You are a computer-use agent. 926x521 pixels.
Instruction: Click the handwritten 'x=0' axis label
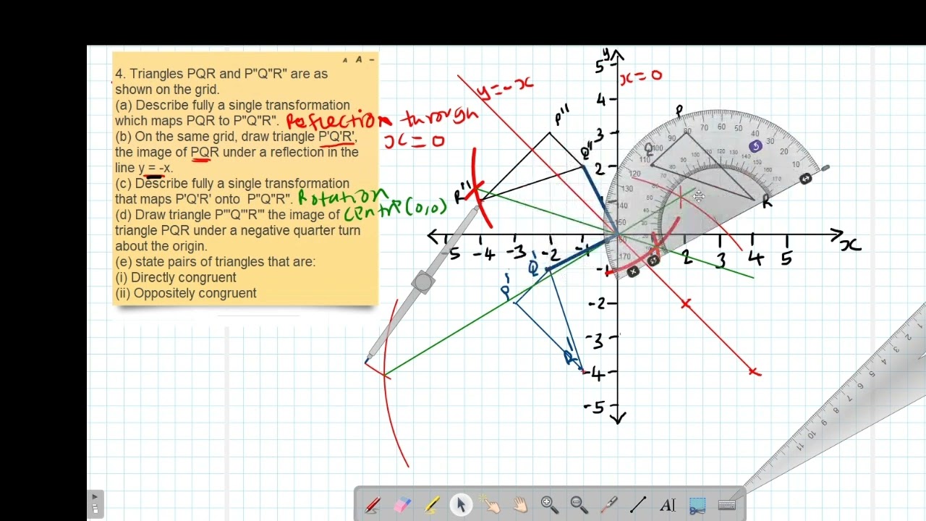(641, 75)
